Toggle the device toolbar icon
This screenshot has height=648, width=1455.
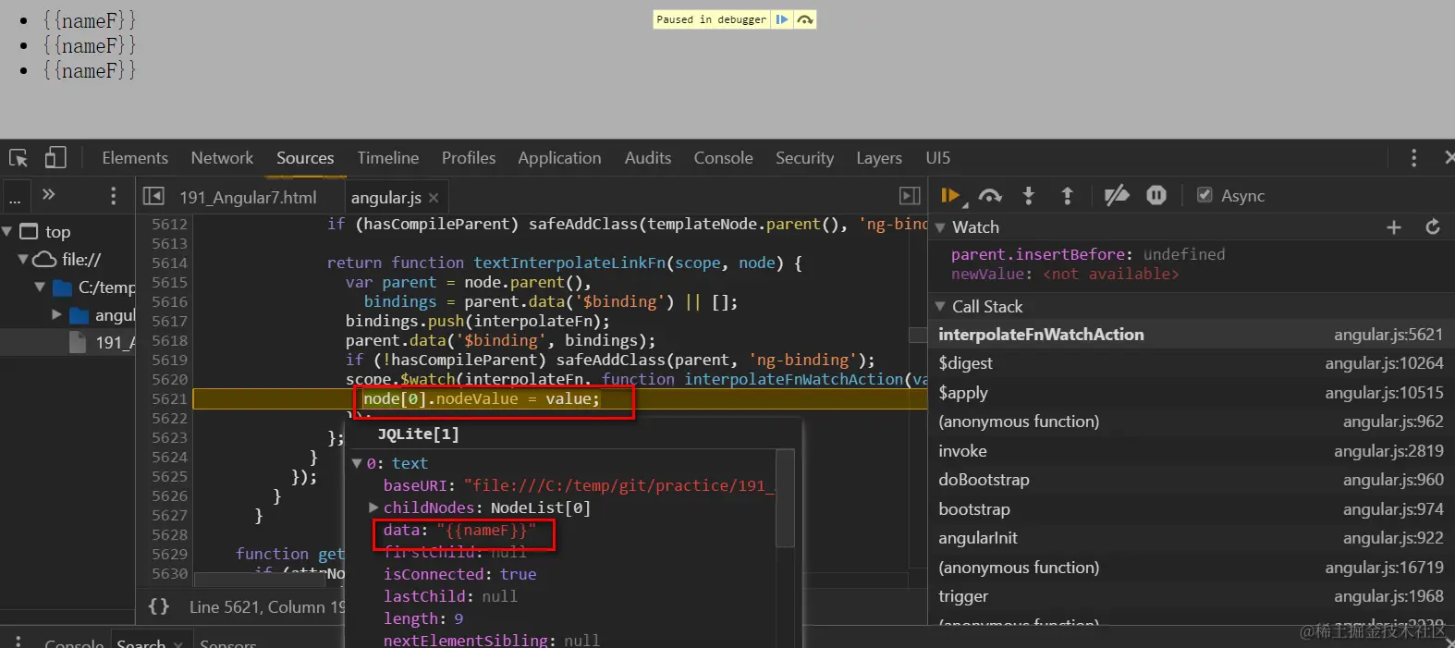point(55,158)
